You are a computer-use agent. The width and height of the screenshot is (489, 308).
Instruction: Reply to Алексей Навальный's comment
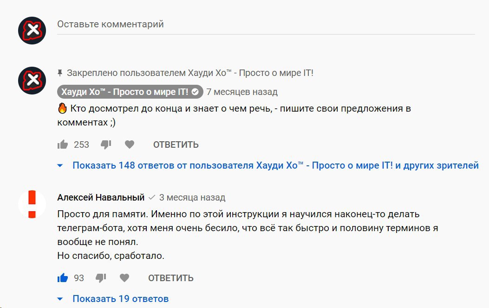coord(171,278)
